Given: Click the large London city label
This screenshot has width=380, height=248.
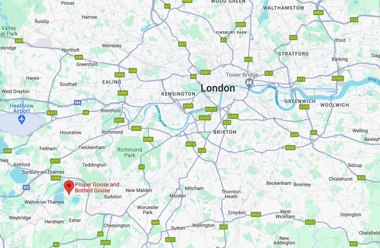Looking at the screenshot, I should [218, 88].
